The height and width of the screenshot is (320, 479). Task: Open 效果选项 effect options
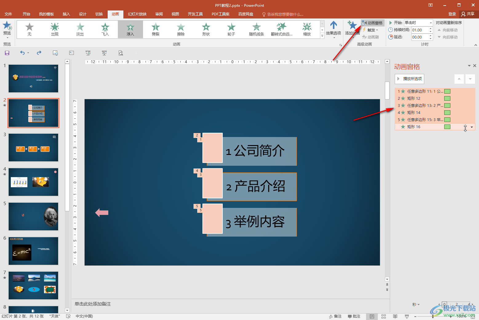(x=333, y=29)
